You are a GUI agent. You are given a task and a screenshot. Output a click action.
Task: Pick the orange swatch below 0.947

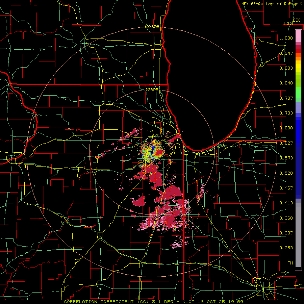pyautogui.click(x=298, y=58)
